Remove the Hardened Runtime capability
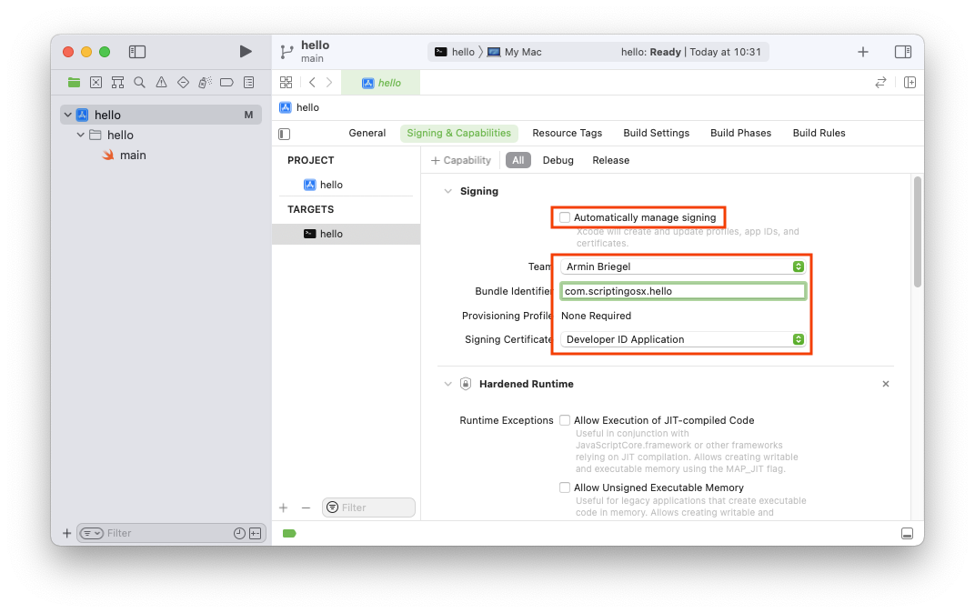This screenshot has height=613, width=975. (x=886, y=384)
